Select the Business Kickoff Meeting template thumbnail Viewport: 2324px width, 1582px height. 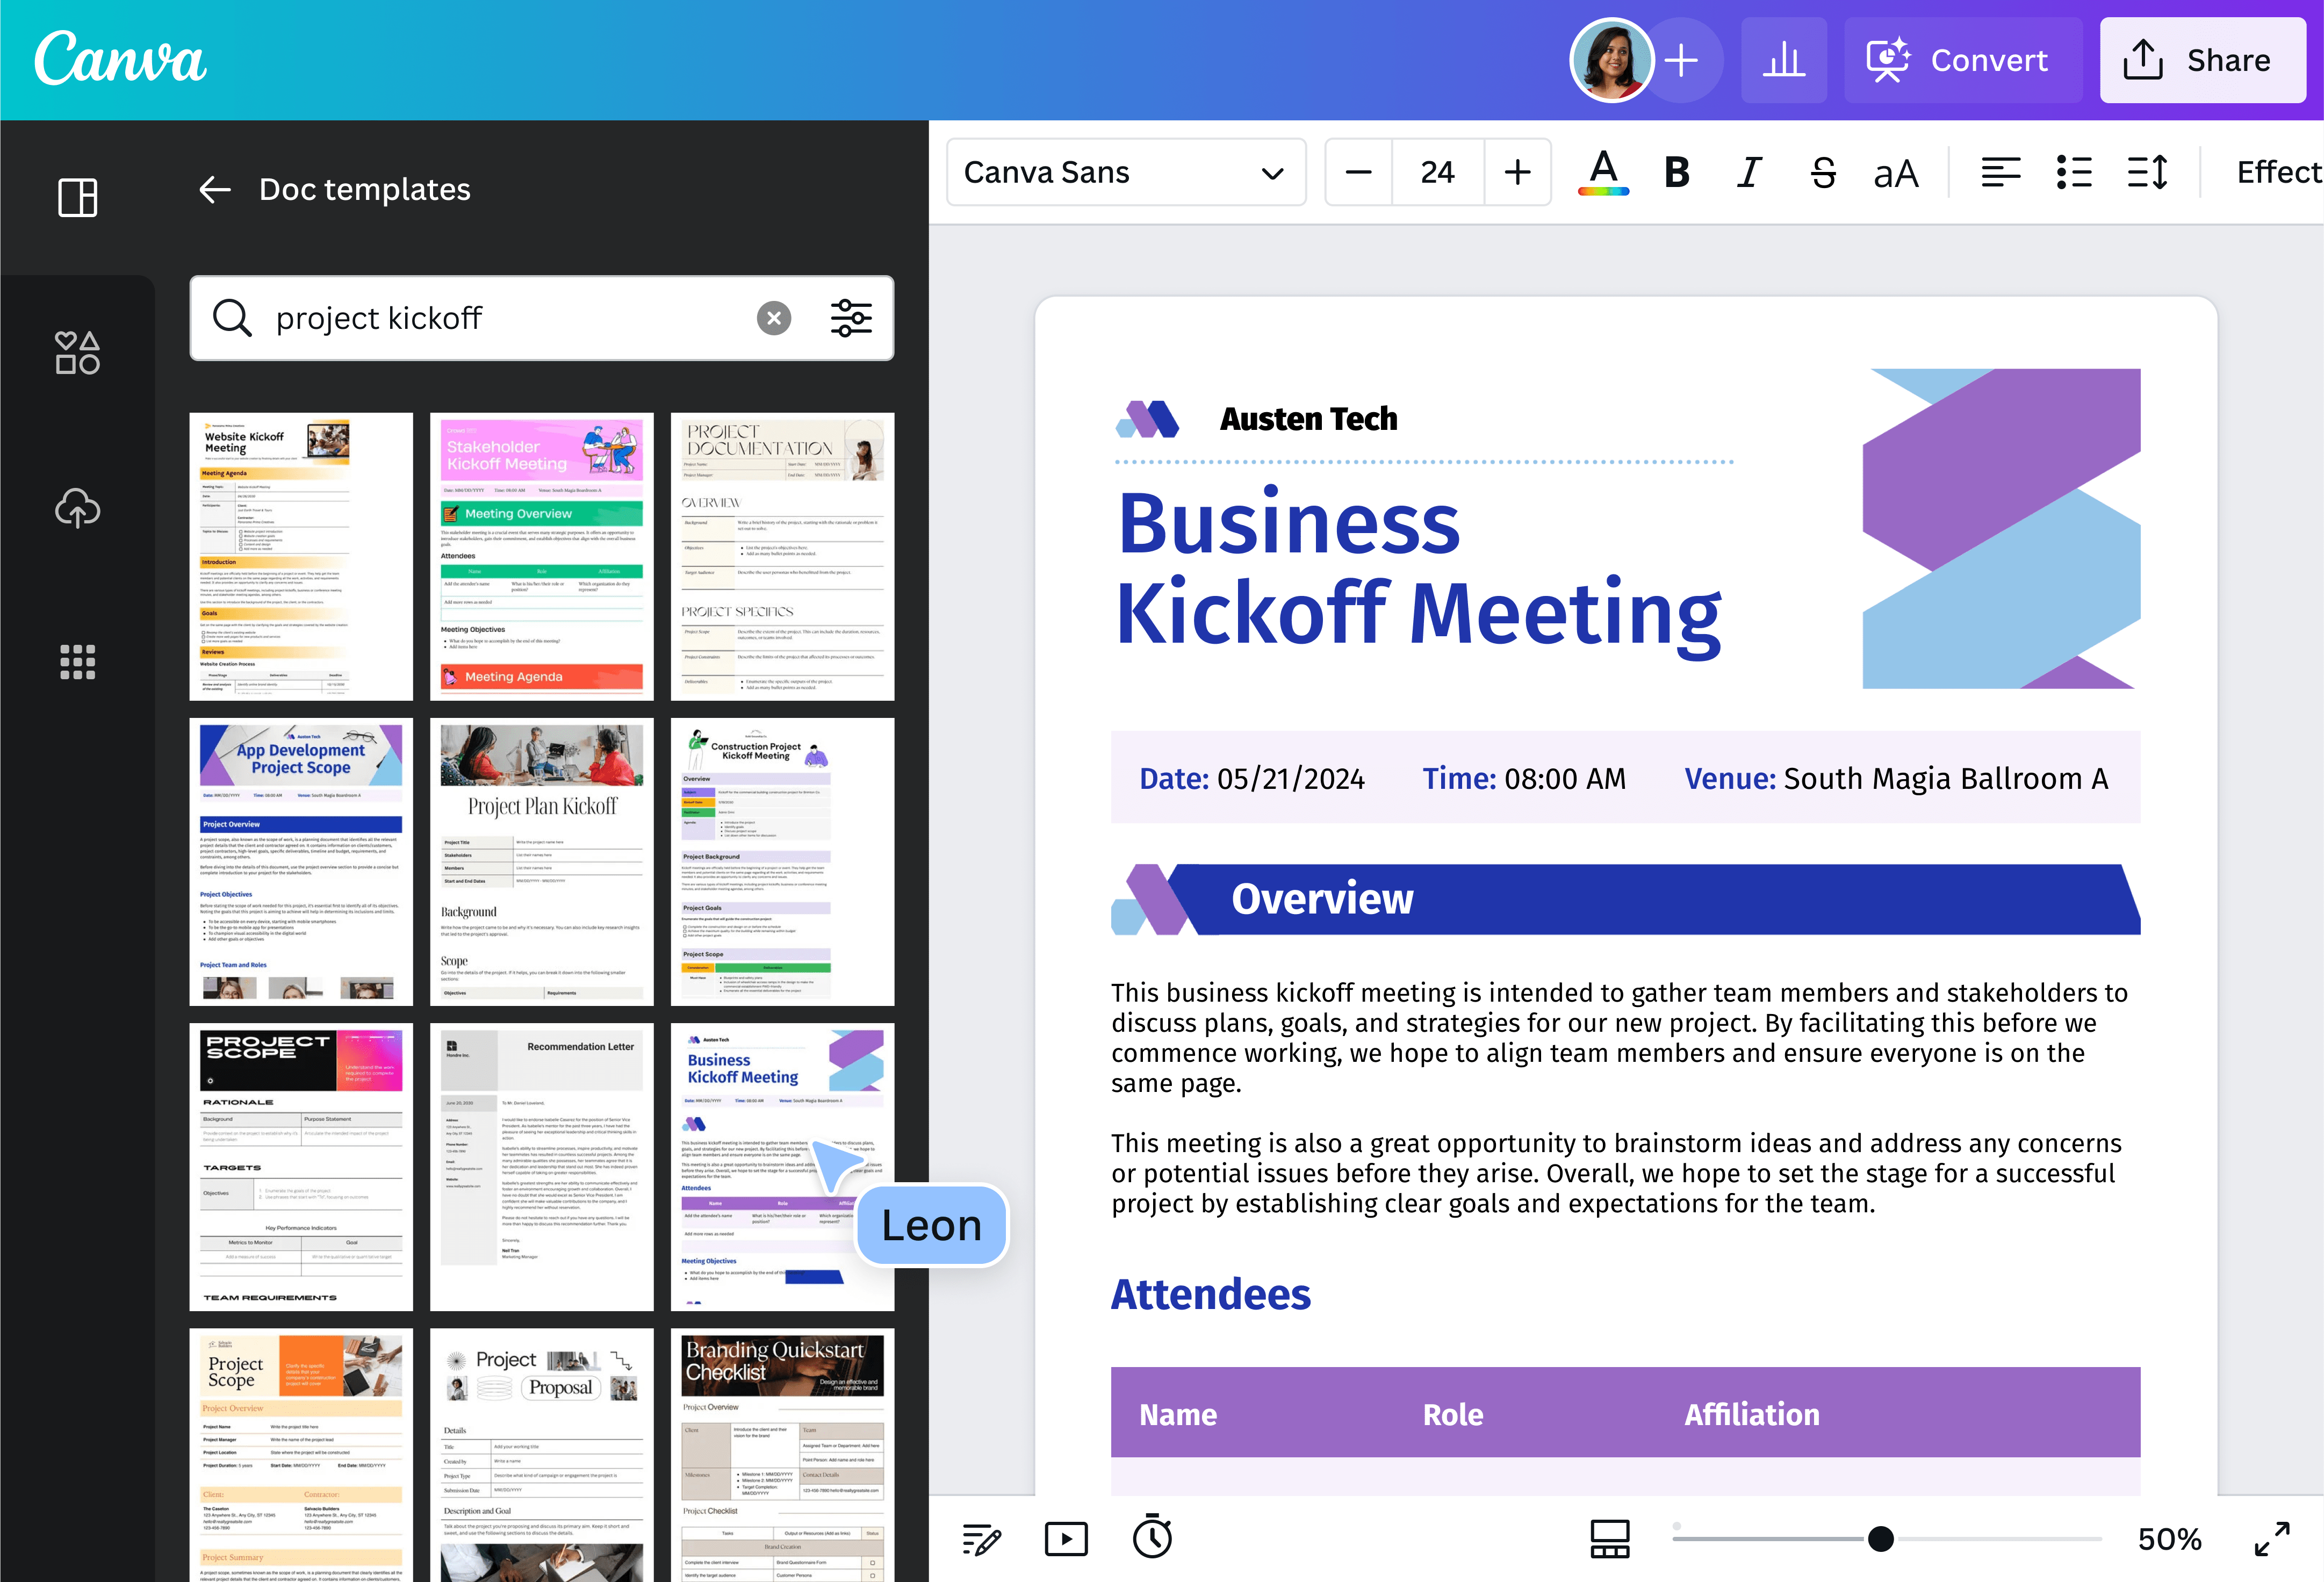[x=782, y=1166]
